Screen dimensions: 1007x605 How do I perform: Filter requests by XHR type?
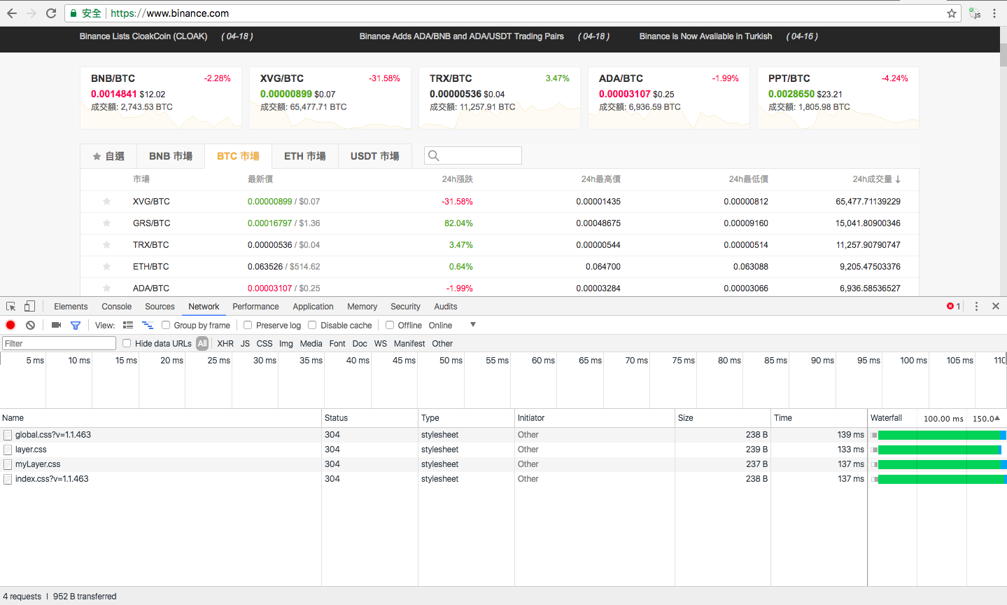[225, 344]
